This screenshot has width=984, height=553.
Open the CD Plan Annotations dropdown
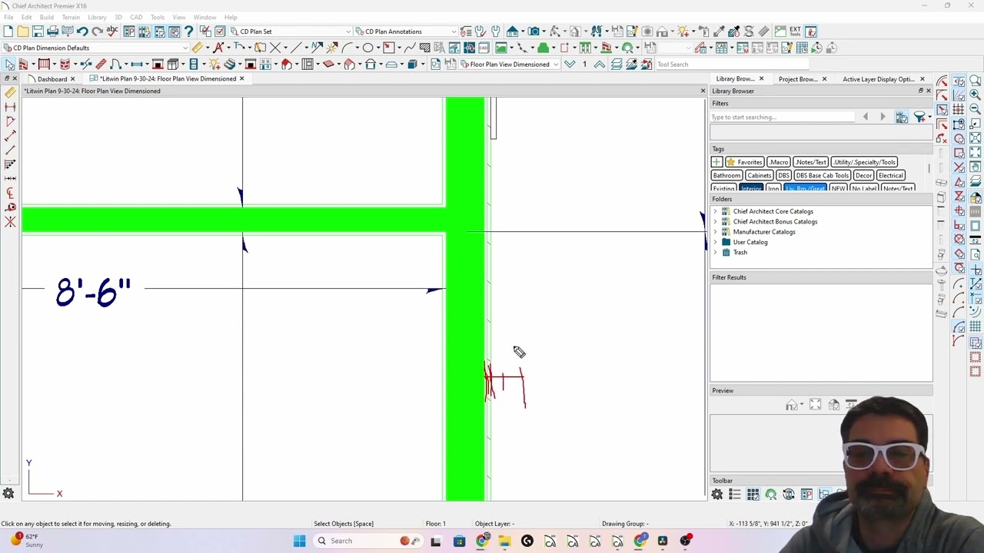tap(406, 31)
